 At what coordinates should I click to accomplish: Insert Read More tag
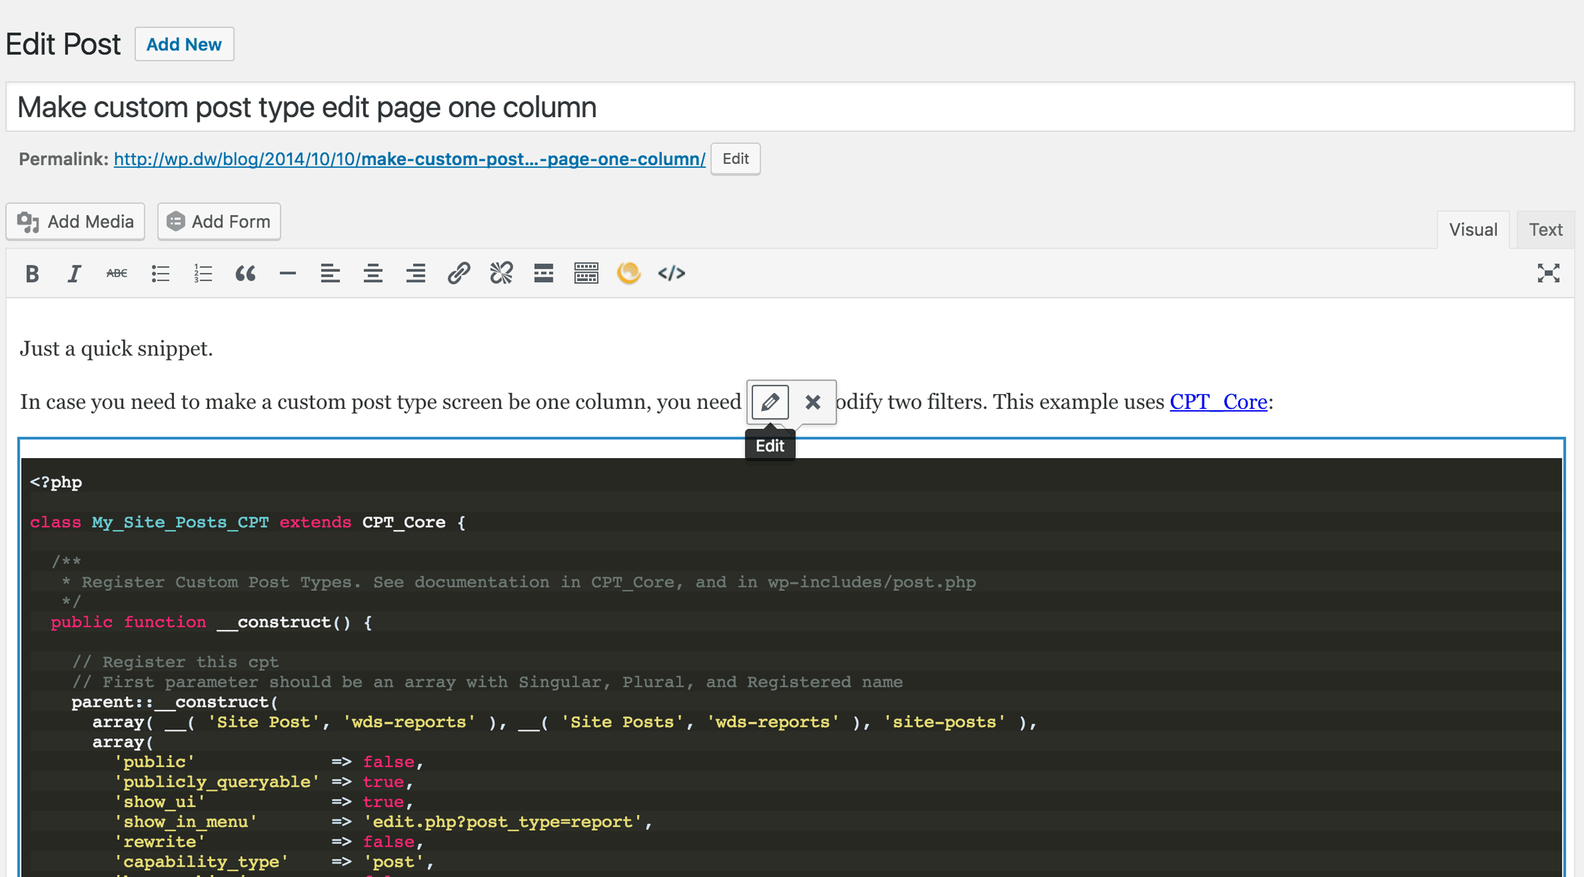coord(543,273)
